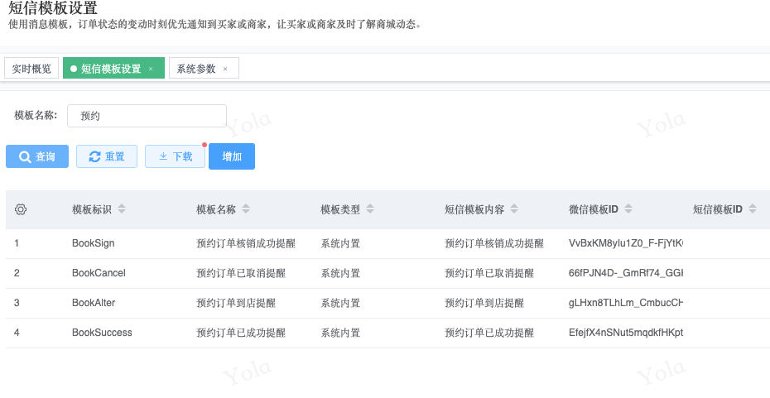This screenshot has height=398, width=770.
Task: Select the BookSign cell
Action: click(x=94, y=243)
